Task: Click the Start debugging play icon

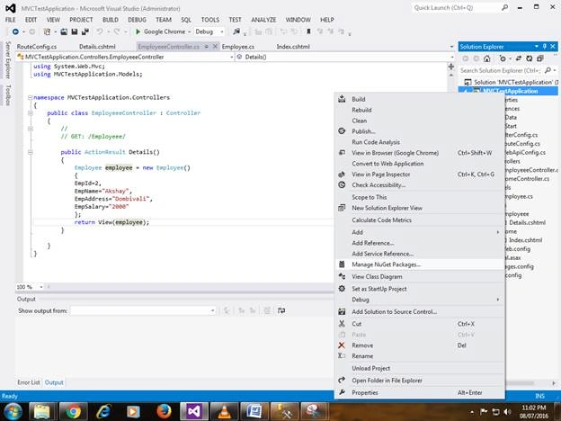Action: click(x=138, y=31)
